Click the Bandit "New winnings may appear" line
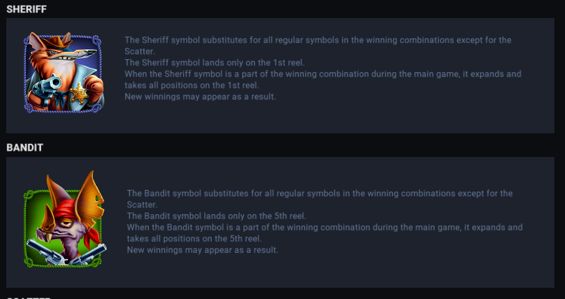This screenshot has width=565, height=299. tap(202, 250)
